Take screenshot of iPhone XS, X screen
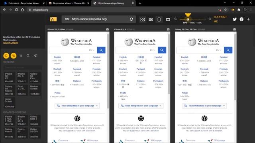 click(168, 29)
